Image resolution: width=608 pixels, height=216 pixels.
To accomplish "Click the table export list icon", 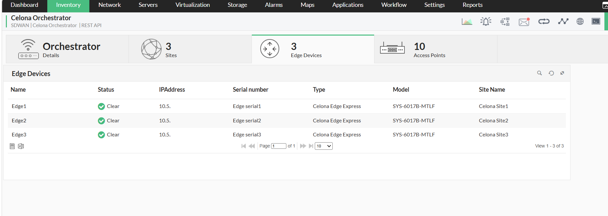I will 12,146.
